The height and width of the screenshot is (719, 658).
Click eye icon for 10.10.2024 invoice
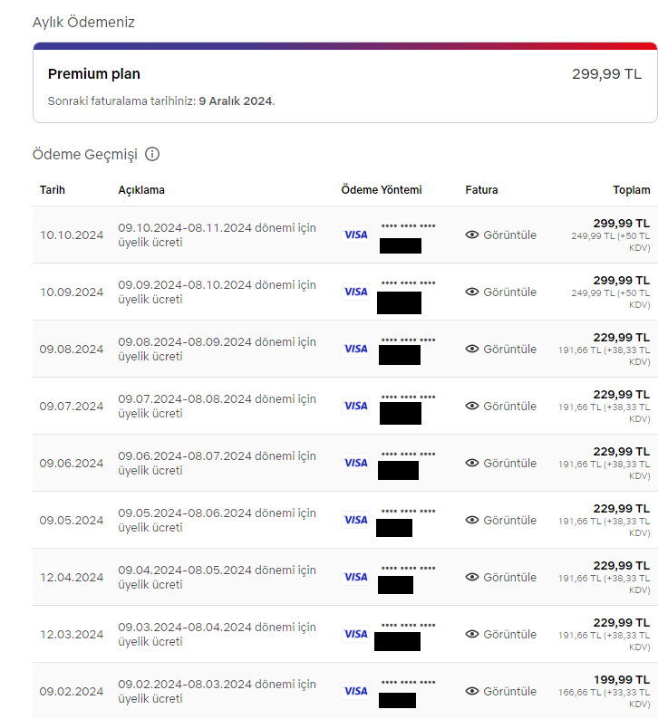[x=471, y=235]
